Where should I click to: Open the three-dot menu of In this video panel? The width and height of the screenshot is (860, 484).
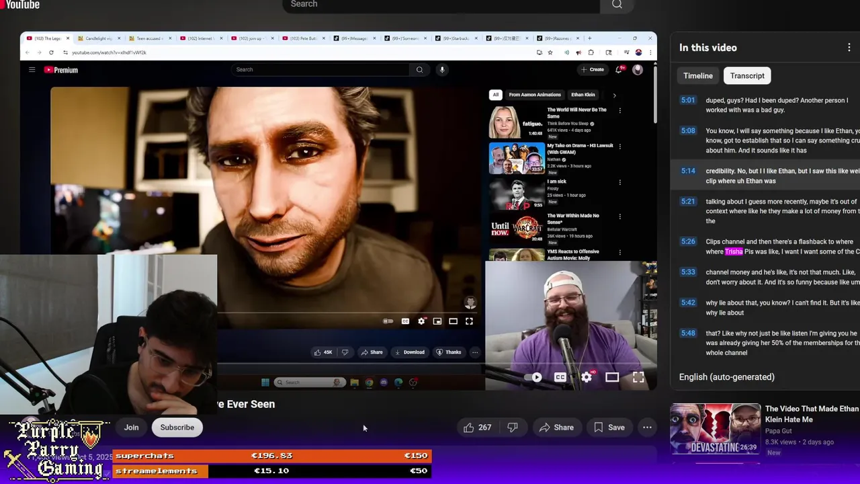point(849,48)
